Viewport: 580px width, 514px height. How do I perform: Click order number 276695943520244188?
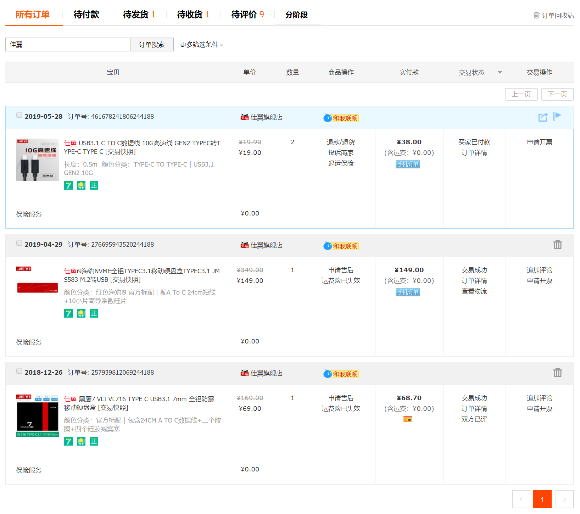[x=122, y=245]
